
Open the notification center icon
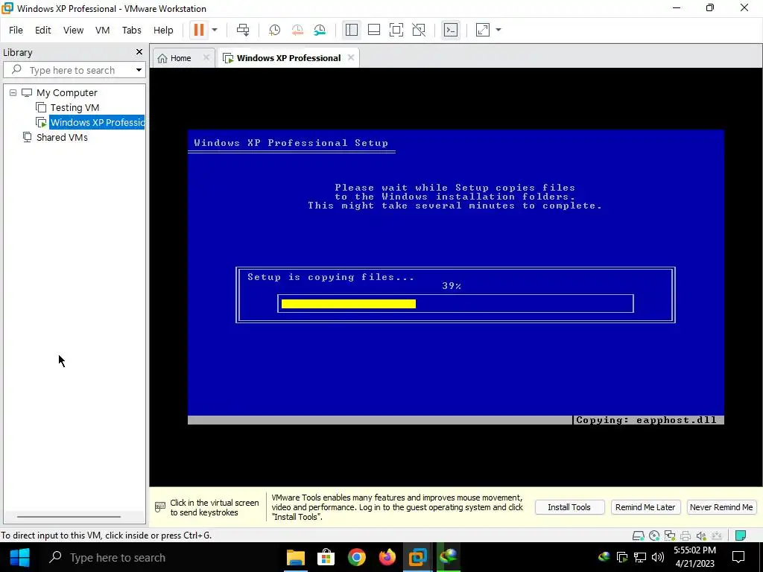coord(738,557)
